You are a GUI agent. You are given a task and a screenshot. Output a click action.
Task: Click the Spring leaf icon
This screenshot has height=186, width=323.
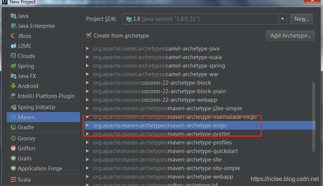[x=13, y=66]
